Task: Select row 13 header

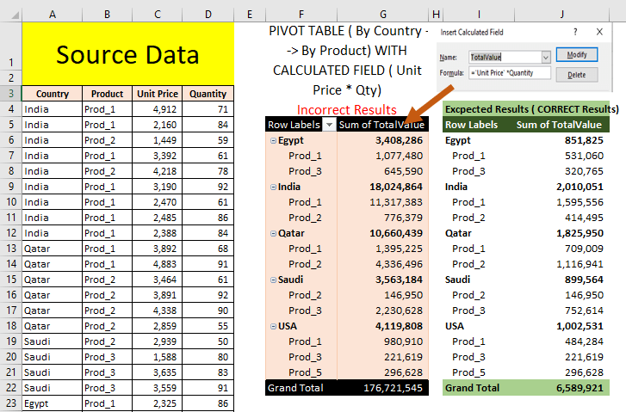Action: [11, 249]
